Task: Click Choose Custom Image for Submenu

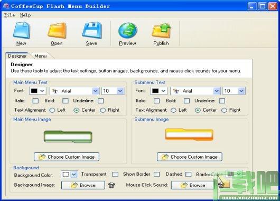Action: (x=190, y=157)
